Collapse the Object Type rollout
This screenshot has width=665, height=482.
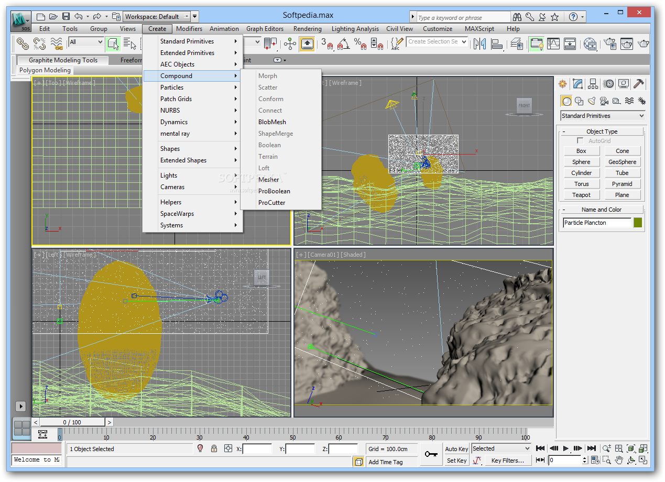click(601, 132)
